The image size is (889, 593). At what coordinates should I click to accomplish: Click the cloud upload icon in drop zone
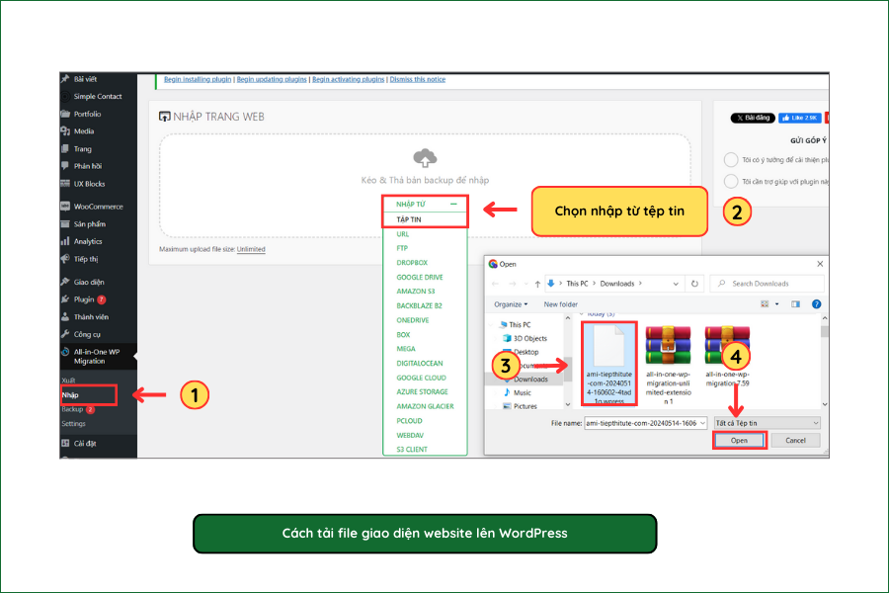tap(425, 158)
